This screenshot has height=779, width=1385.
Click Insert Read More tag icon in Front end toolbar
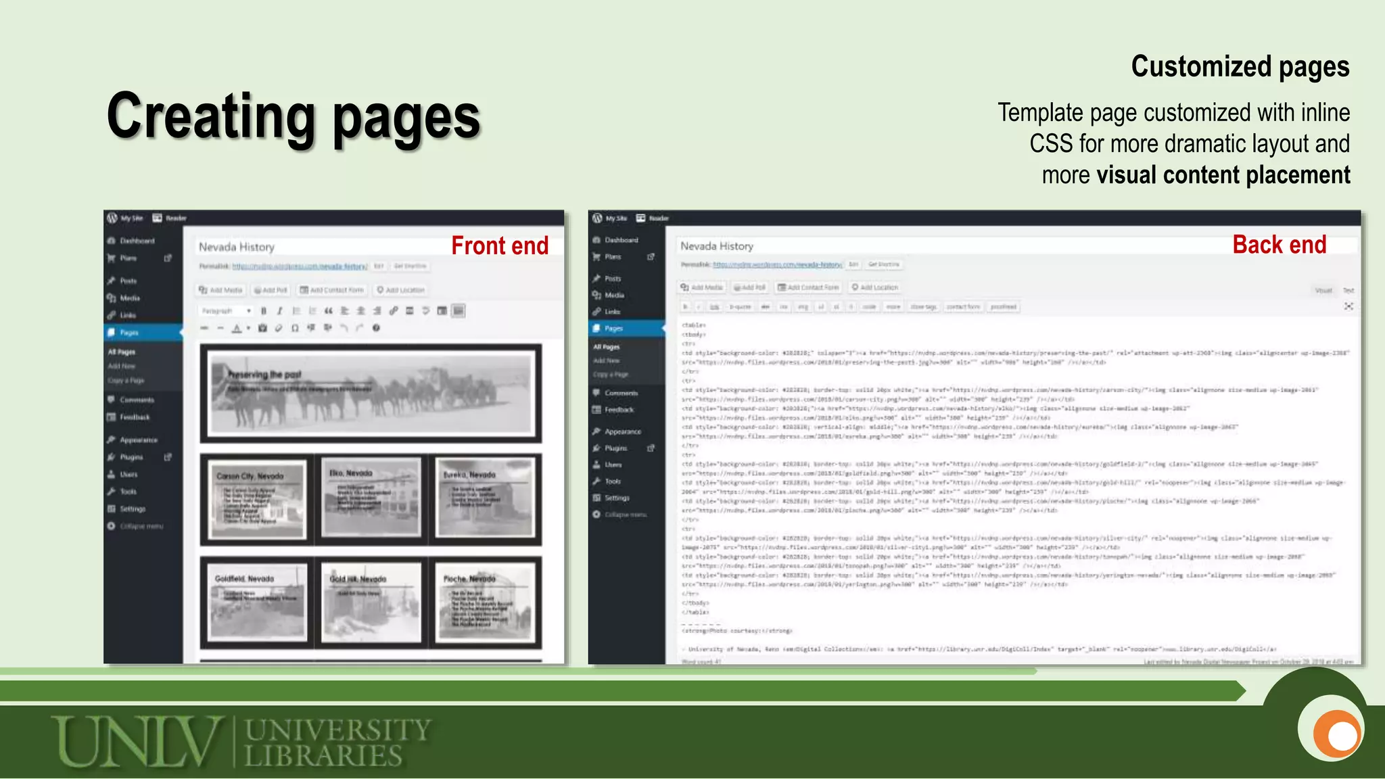[409, 311]
